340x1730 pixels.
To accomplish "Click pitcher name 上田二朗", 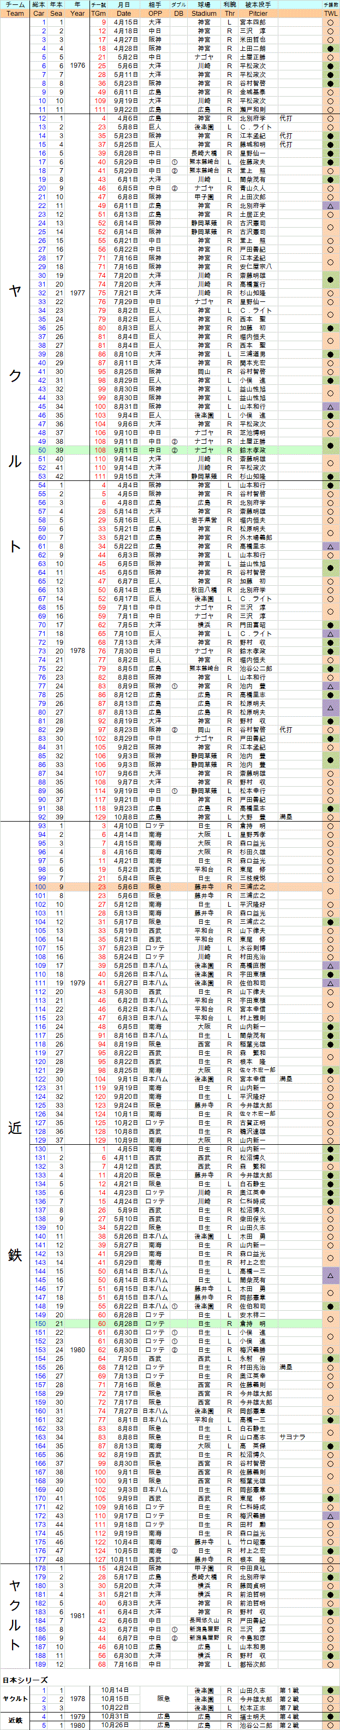I will tap(253, 49).
